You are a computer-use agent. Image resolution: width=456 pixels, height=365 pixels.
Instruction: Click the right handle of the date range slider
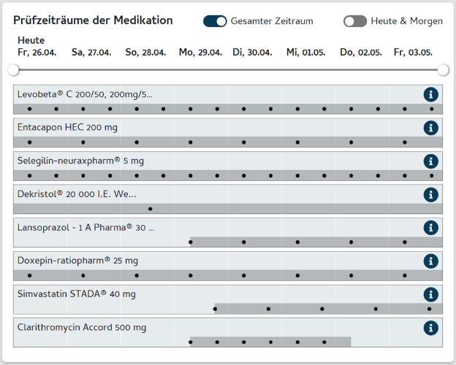tap(443, 70)
